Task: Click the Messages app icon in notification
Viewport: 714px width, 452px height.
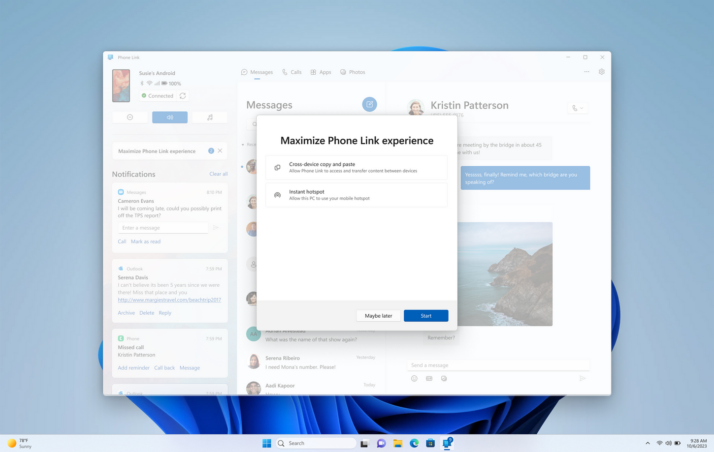Action: [121, 192]
